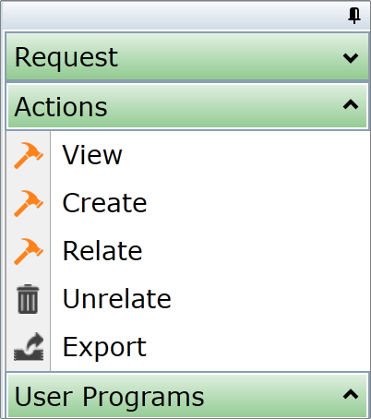The height and width of the screenshot is (419, 371).
Task: Click the Actions header label
Action: [61, 107]
